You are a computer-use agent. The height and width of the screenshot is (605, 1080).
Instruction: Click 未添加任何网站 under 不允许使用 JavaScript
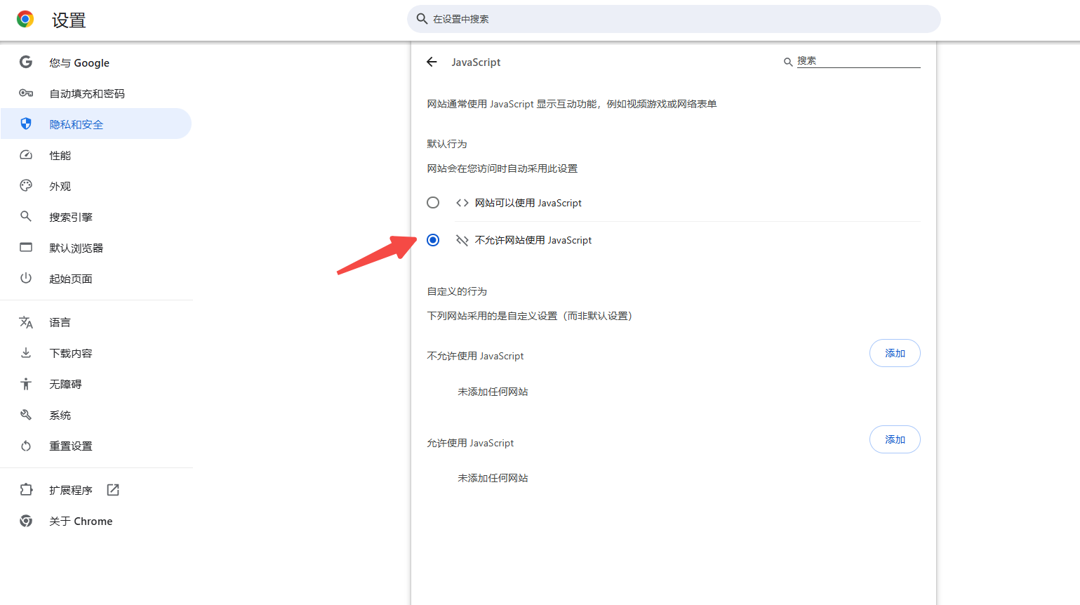(x=493, y=392)
